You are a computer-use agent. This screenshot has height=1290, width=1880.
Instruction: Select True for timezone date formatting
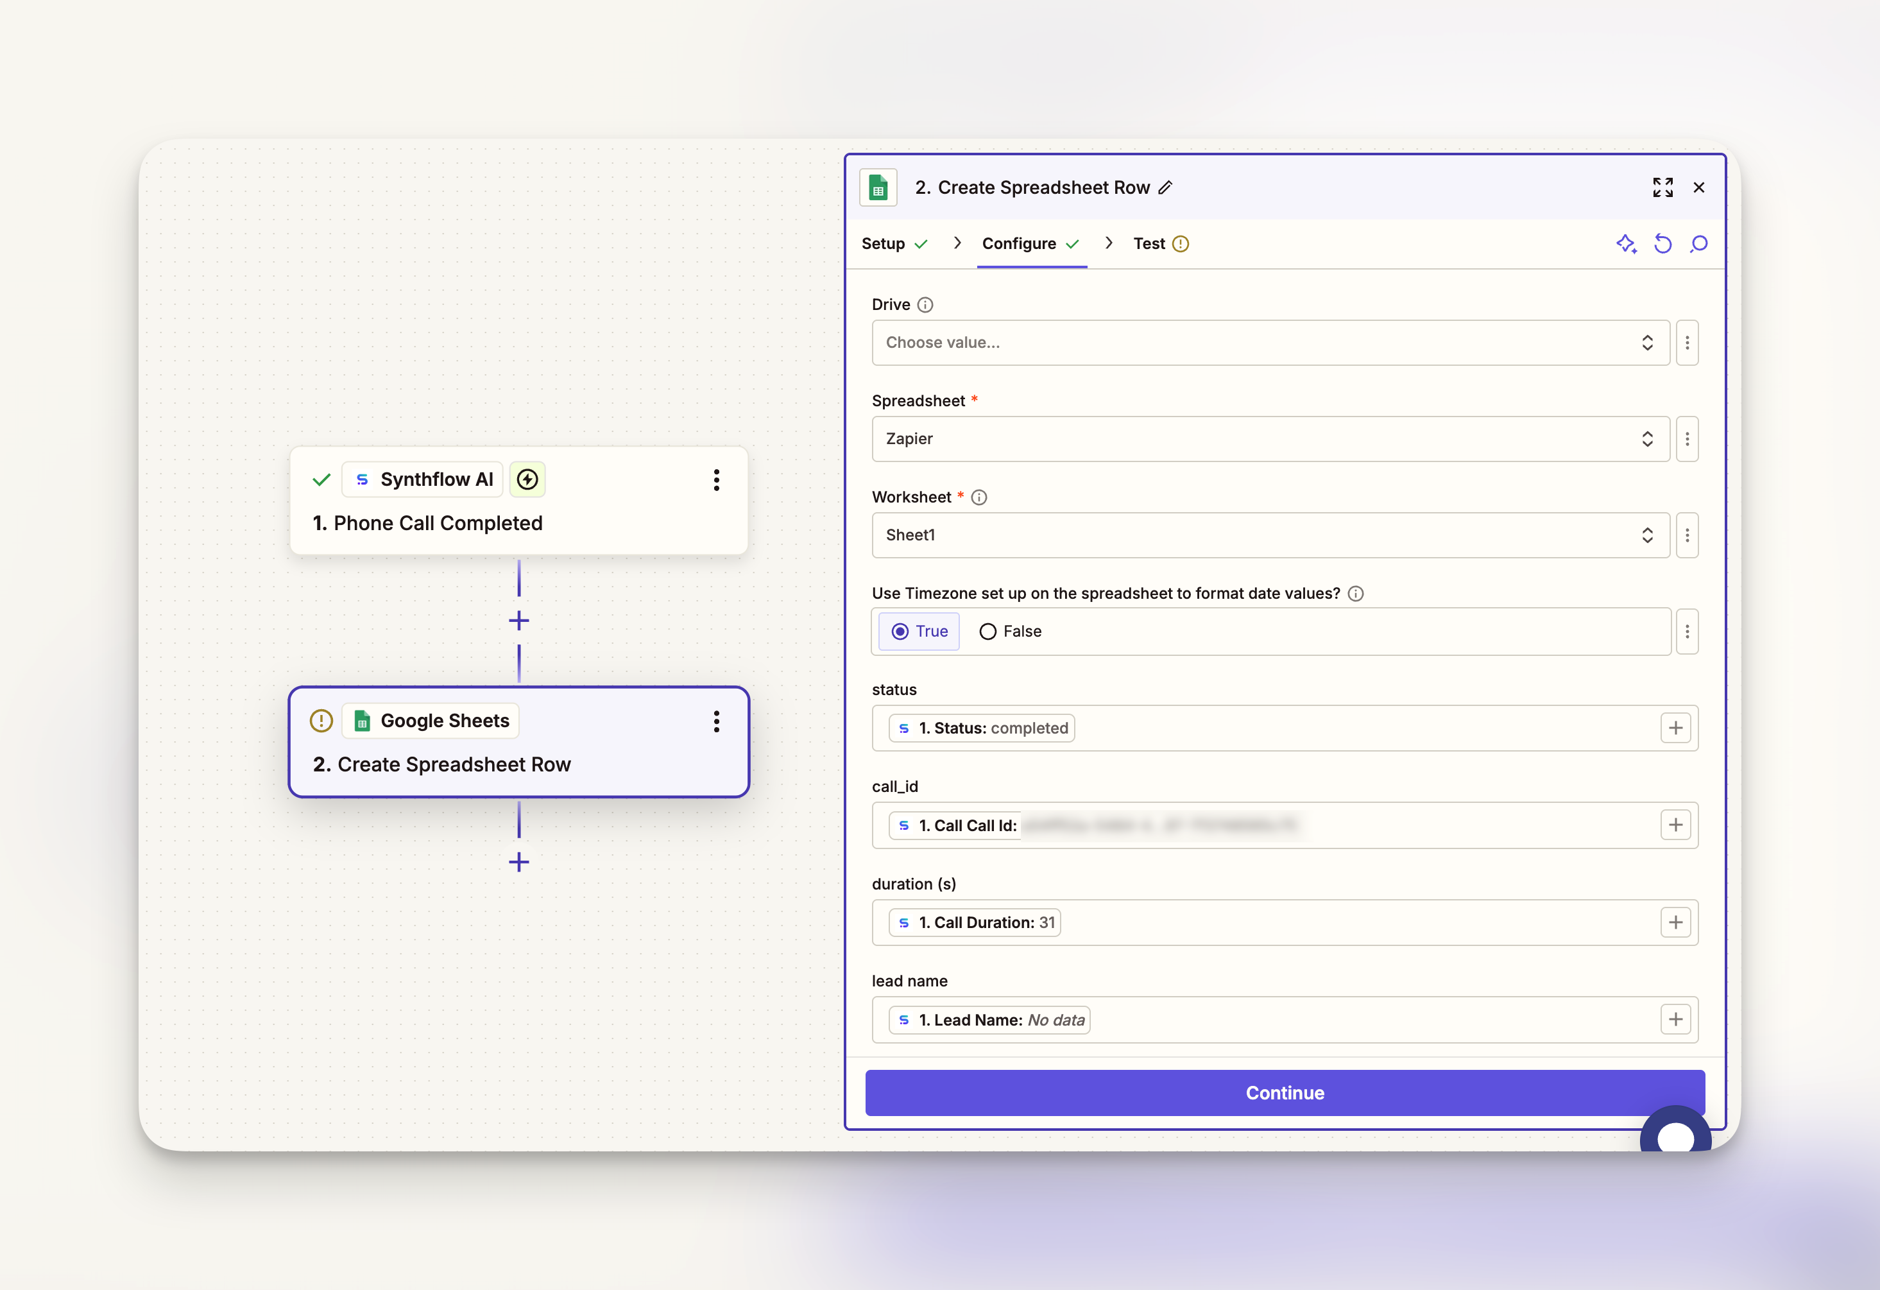coord(919,632)
